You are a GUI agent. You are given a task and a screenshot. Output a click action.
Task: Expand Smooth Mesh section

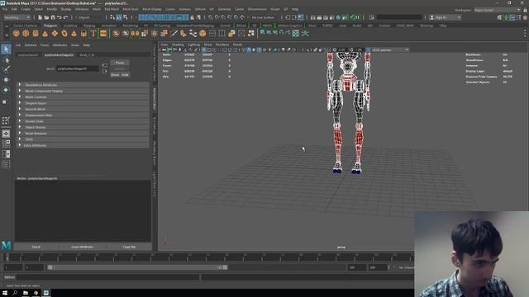pyautogui.click(x=83, y=109)
